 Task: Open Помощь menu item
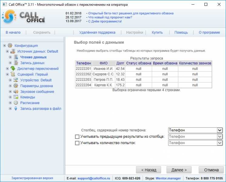point(181,32)
